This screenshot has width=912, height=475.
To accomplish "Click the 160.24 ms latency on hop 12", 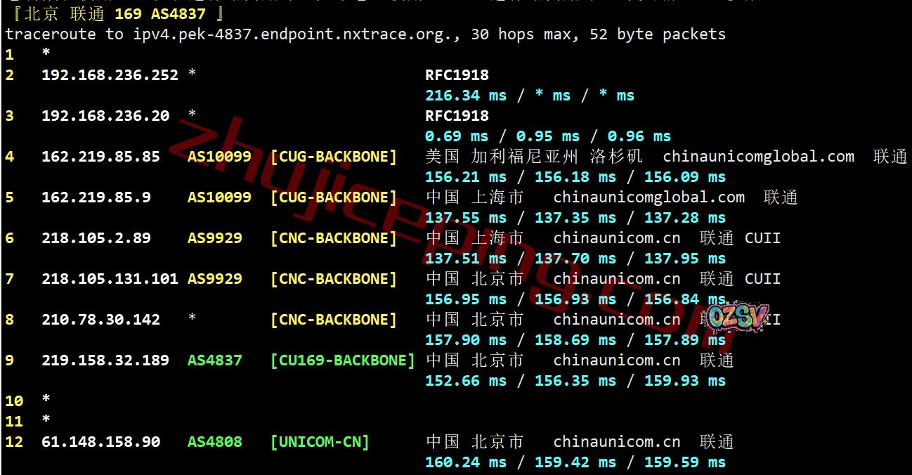I will [x=466, y=462].
